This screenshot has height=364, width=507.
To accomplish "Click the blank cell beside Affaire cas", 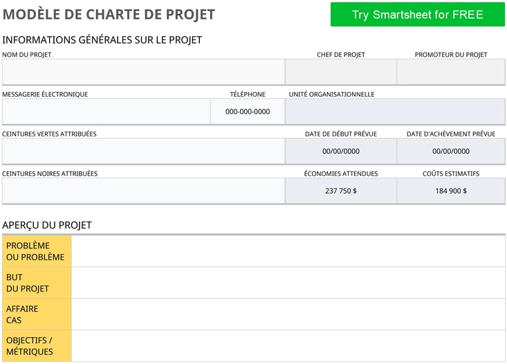I will pyautogui.click(x=288, y=314).
